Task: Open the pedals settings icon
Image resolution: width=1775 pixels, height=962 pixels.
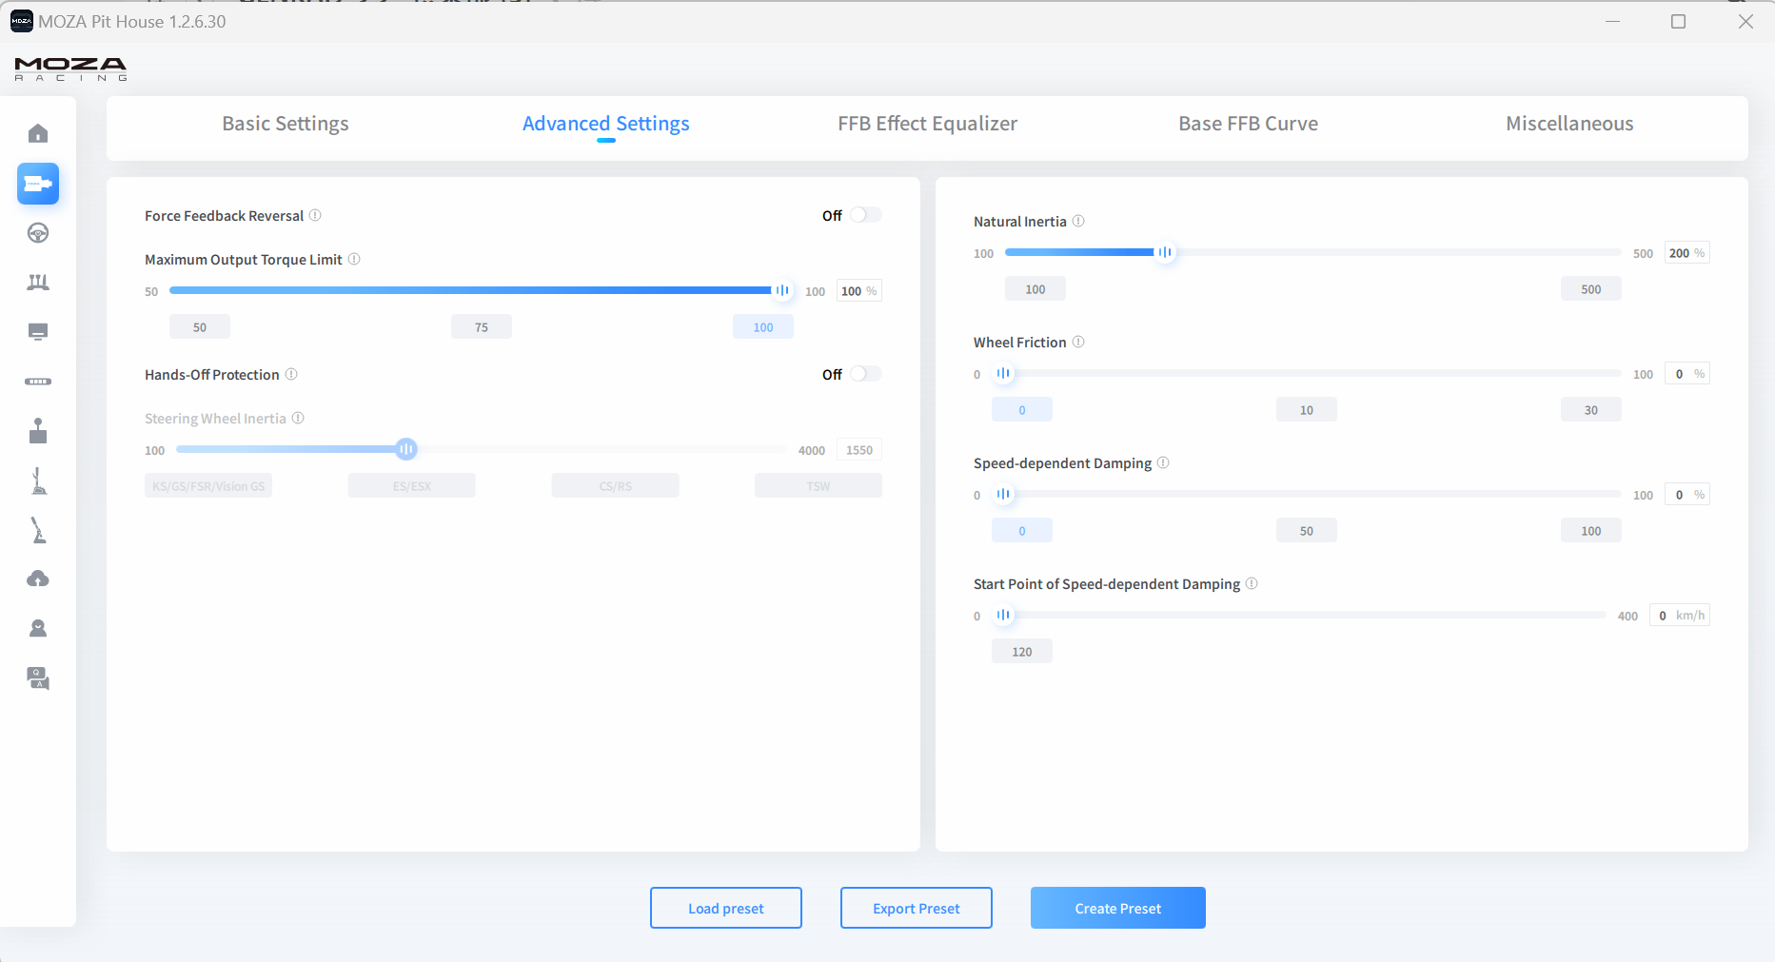Action: pos(38,283)
